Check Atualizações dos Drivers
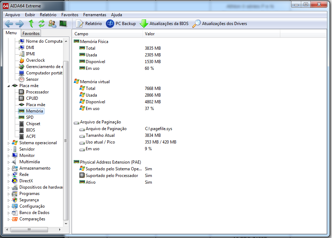The image size is (333, 238). coord(220,24)
